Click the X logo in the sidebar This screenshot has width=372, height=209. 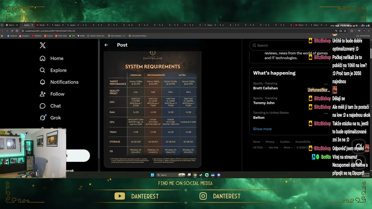pyautogui.click(x=43, y=45)
